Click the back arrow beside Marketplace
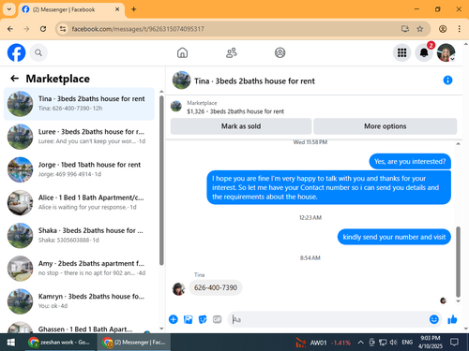The width and height of the screenshot is (469, 351). point(14,79)
